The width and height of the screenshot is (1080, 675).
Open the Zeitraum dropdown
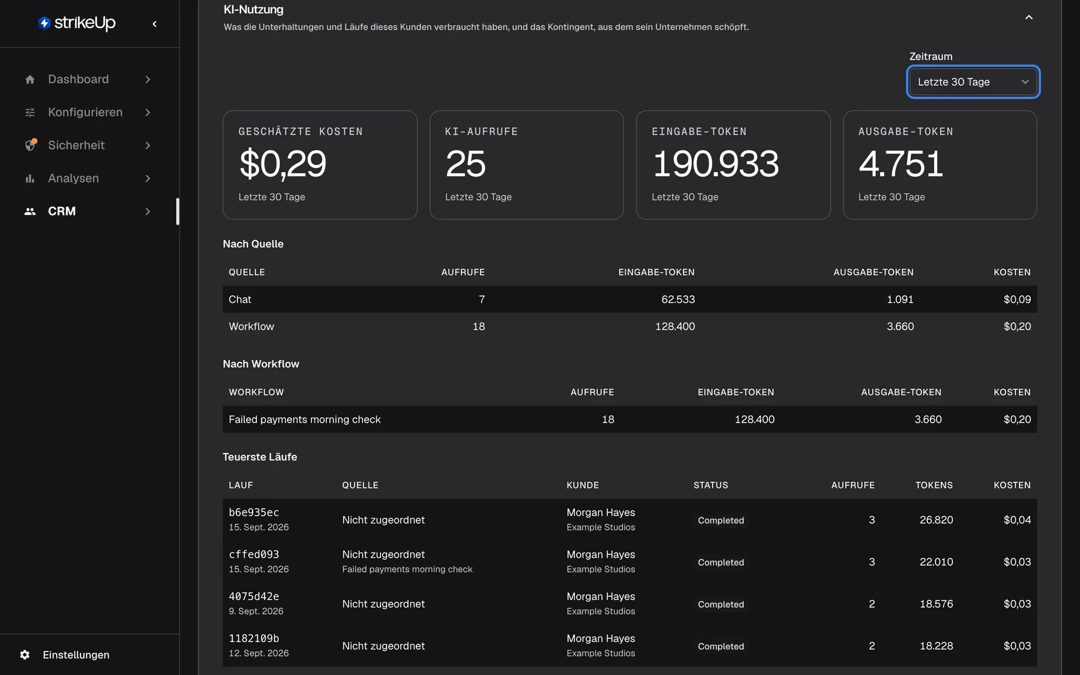(x=973, y=82)
